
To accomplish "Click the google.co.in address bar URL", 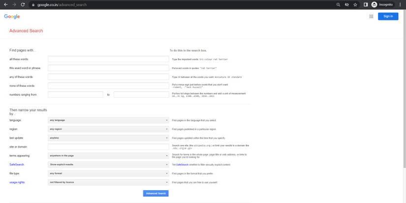I will coord(62,5).
